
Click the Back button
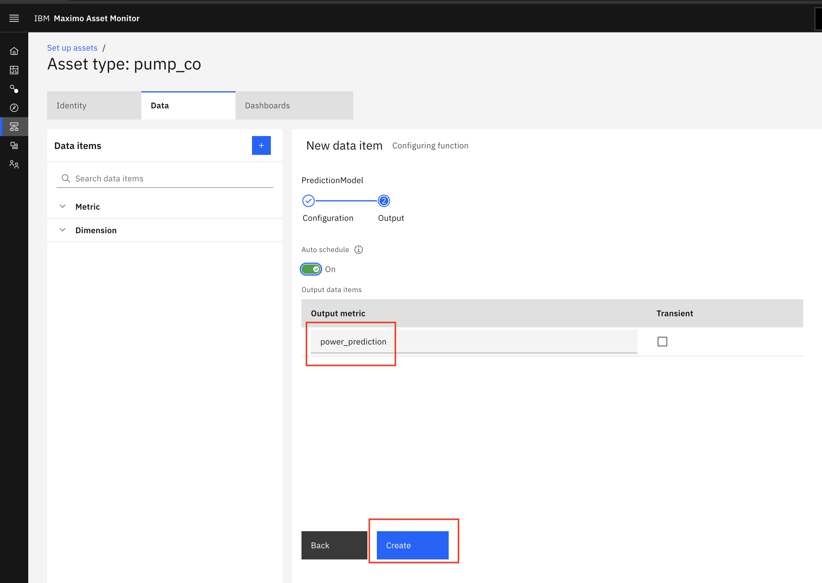coord(334,545)
